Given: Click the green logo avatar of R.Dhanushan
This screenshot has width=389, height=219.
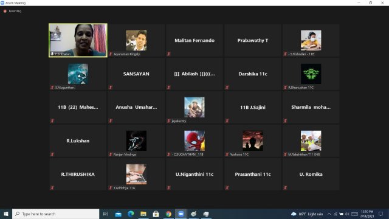Looking at the screenshot, I should (x=311, y=74).
